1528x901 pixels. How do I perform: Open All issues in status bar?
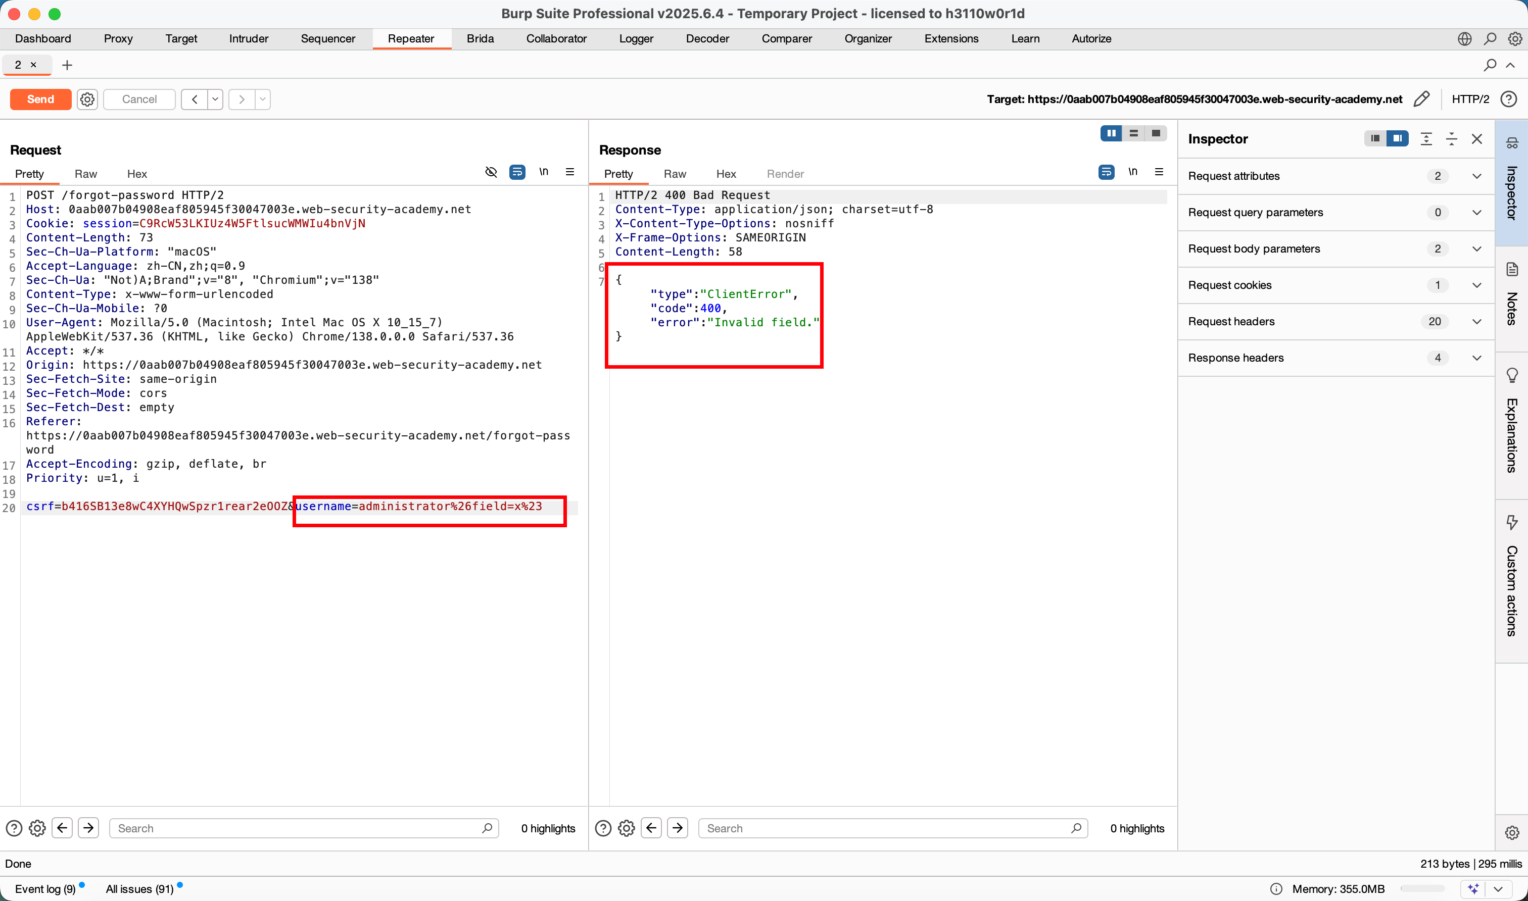[139, 889]
